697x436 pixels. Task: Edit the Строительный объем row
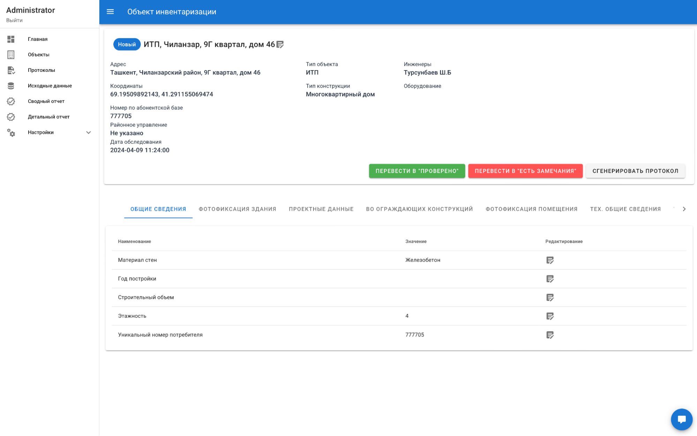point(550,298)
